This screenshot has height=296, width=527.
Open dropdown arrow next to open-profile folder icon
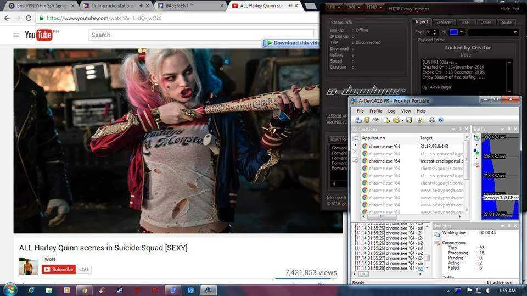click(402, 120)
